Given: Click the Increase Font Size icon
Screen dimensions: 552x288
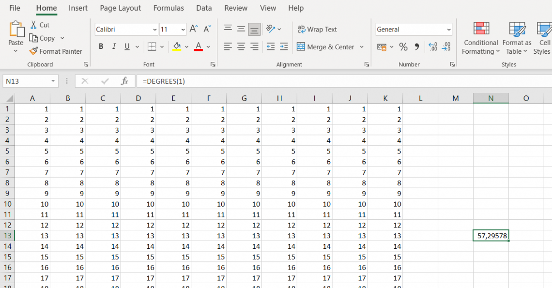Looking at the screenshot, I should coord(193,30).
